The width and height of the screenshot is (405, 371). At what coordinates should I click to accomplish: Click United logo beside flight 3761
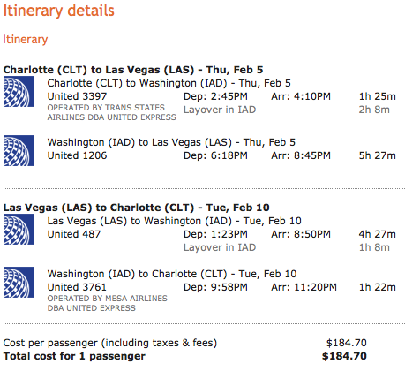[x=19, y=282]
